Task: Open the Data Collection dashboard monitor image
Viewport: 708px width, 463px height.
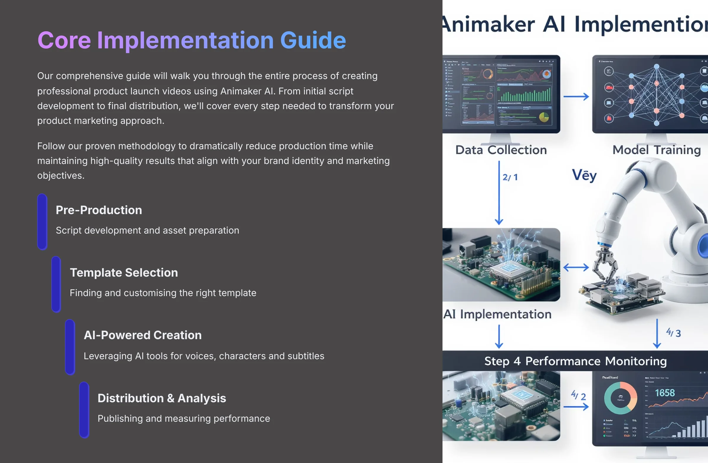Action: (x=501, y=94)
